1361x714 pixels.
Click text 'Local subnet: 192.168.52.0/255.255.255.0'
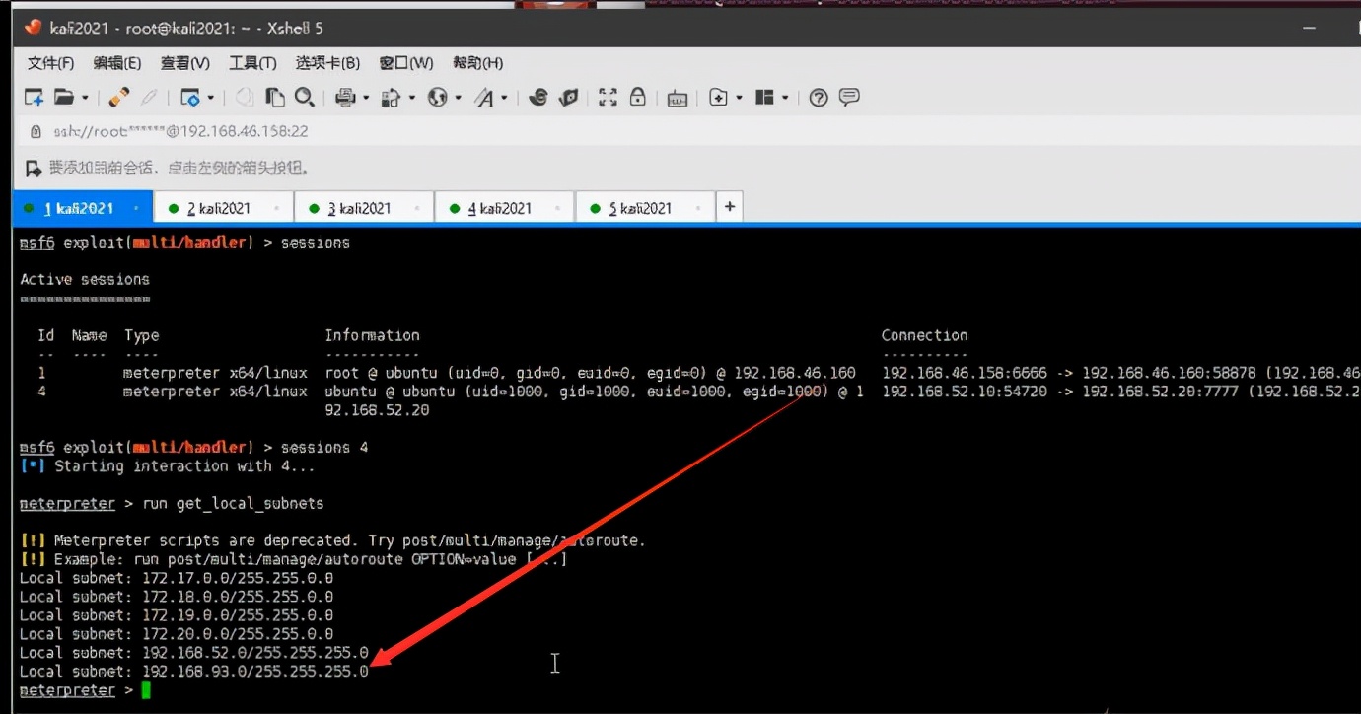[x=194, y=653]
